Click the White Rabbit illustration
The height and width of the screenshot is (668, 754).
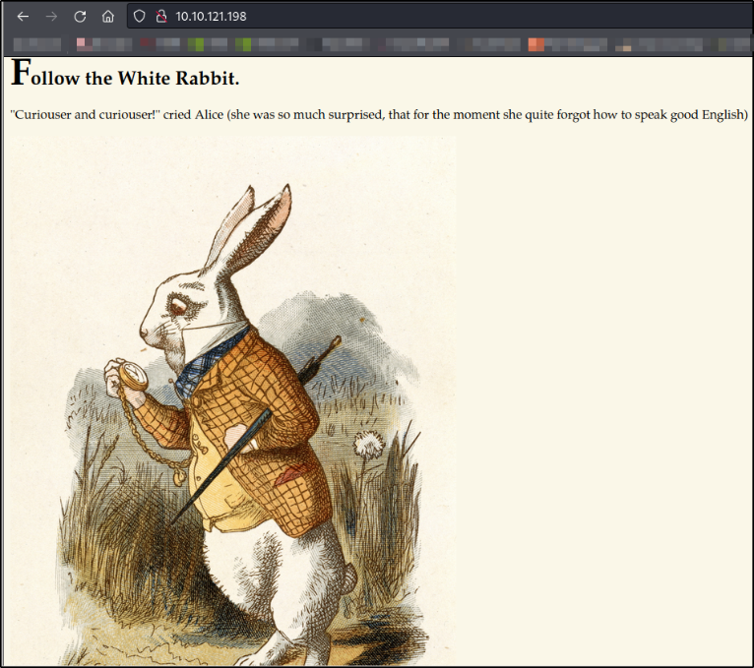coord(233,400)
